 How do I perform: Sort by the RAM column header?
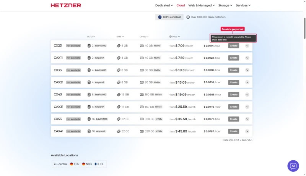[120, 37]
